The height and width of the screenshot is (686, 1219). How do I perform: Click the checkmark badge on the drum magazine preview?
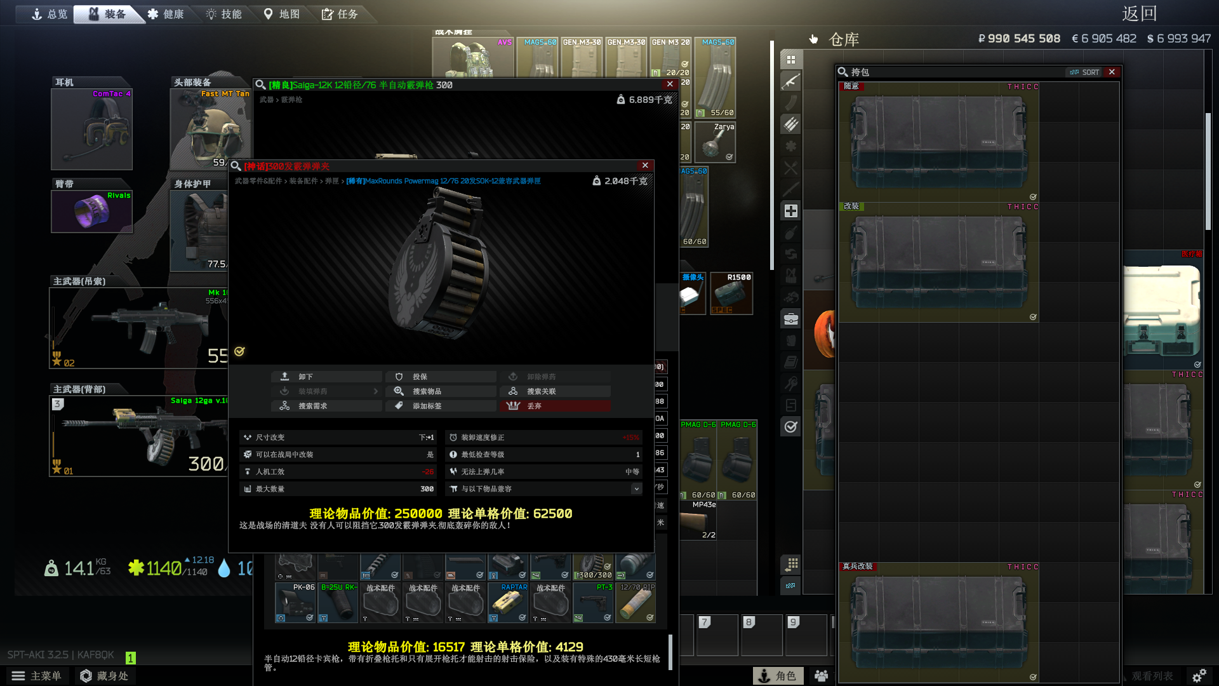(239, 351)
